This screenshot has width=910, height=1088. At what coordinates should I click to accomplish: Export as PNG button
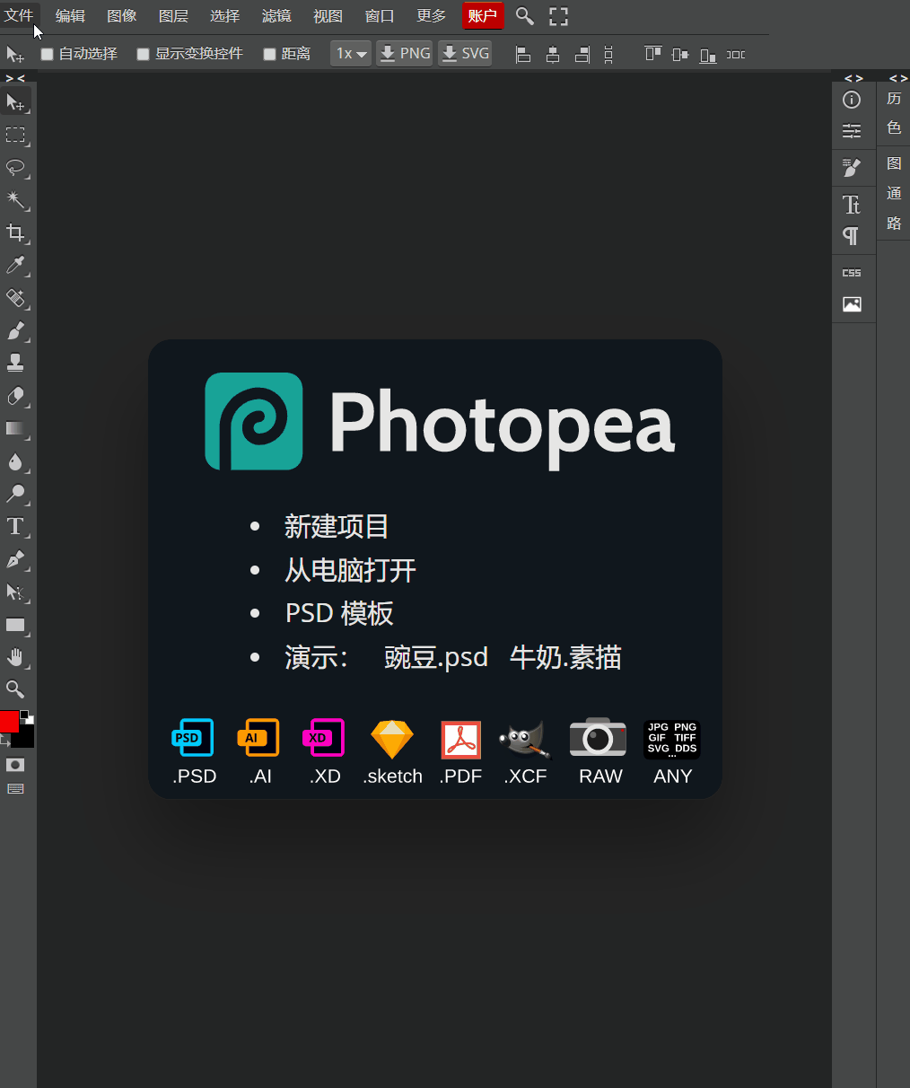[x=405, y=54]
